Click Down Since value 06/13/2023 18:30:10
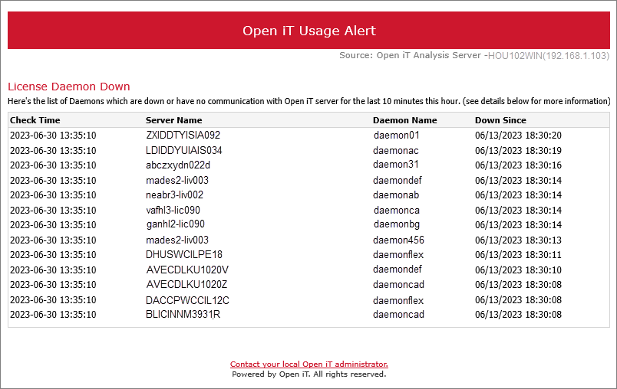Viewport: 617px width, 389px height. coord(518,270)
